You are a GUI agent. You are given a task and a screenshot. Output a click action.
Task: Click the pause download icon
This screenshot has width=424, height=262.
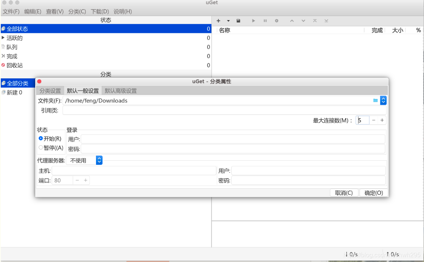click(x=265, y=21)
